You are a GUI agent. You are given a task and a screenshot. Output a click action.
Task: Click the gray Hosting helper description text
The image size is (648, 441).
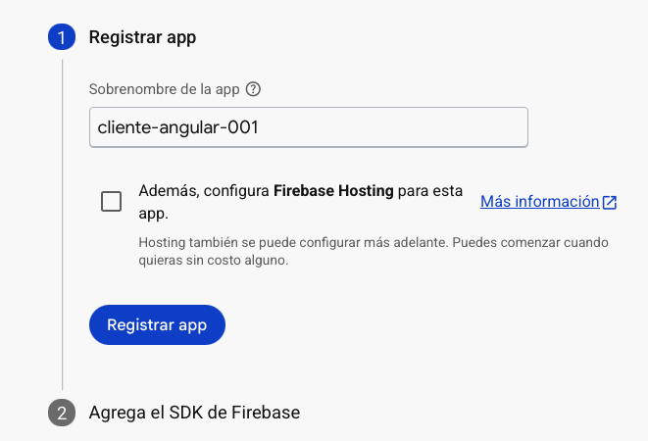(294, 241)
